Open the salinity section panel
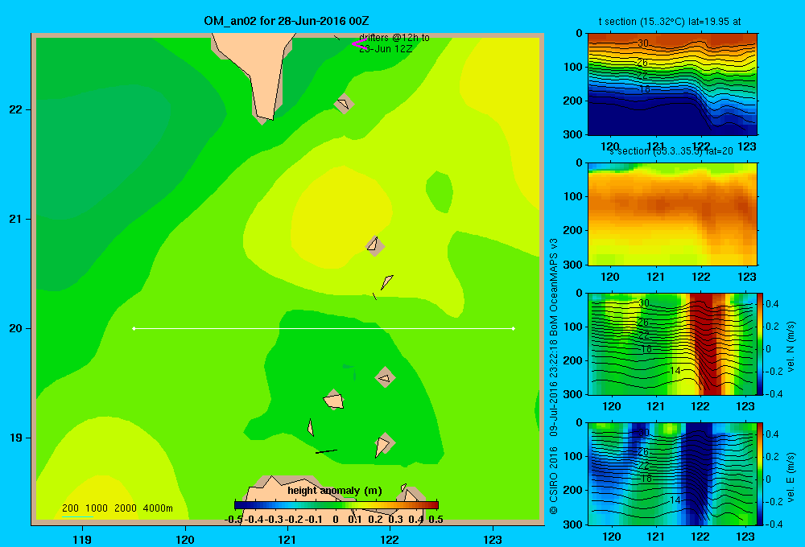Viewport: 805px width, 547px height. 672,213
